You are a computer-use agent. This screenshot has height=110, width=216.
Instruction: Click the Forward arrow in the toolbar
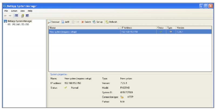pos(10,16)
